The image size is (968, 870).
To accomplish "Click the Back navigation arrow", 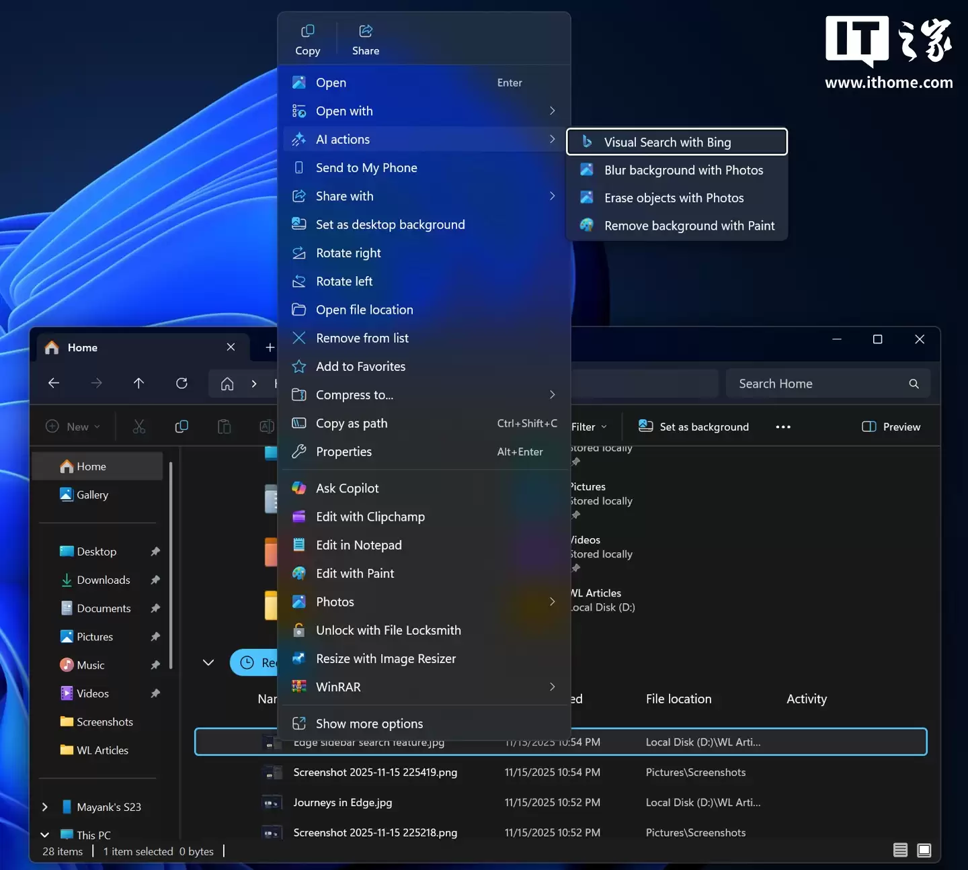I will (x=54, y=383).
